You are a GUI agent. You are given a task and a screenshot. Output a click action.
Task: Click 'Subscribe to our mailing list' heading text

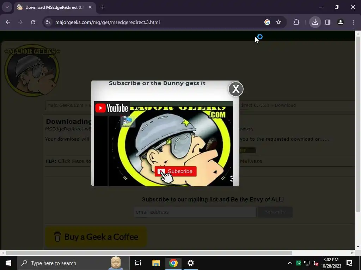pos(213,200)
